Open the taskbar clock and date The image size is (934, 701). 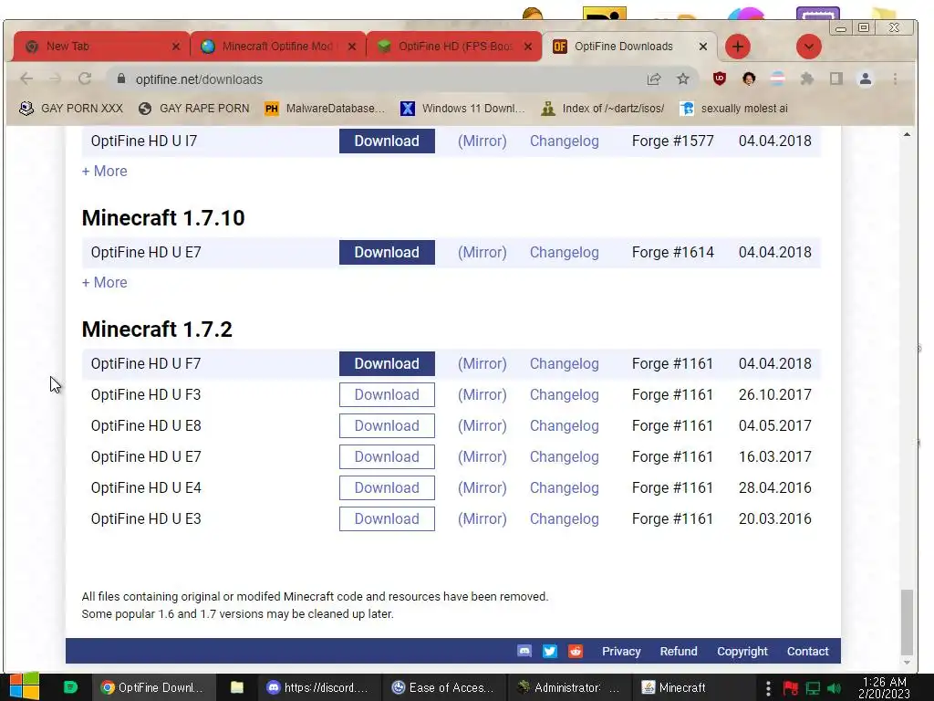[x=884, y=687]
